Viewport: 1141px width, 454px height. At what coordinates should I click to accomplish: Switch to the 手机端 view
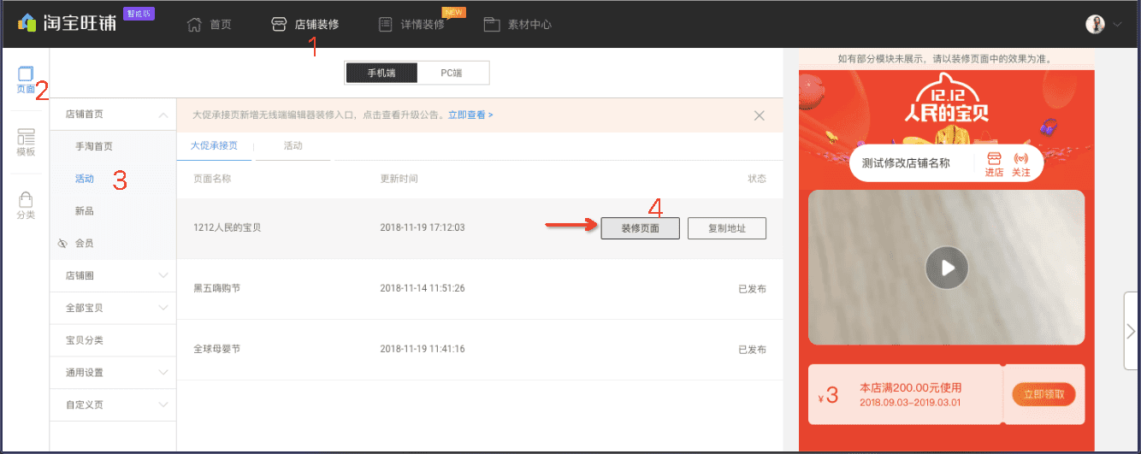[381, 73]
